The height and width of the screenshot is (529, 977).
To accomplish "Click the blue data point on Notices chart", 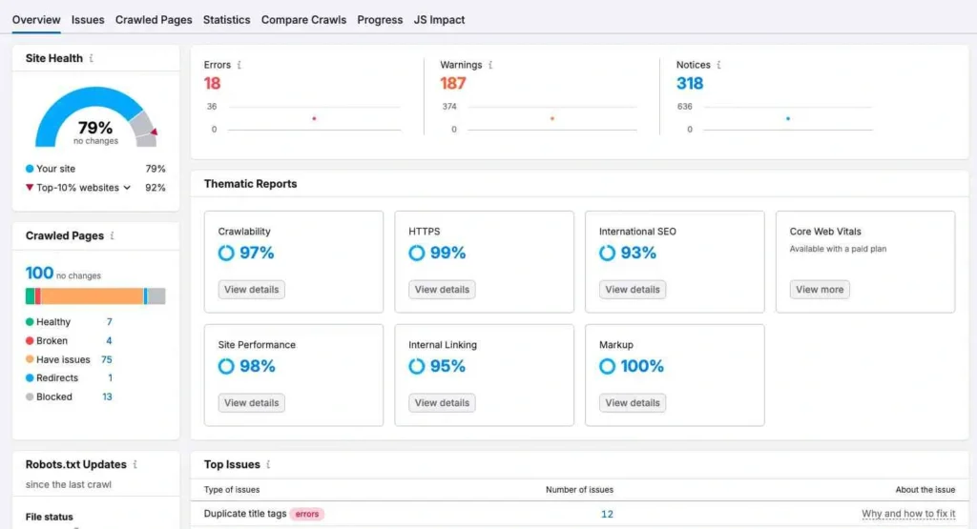I will point(788,118).
